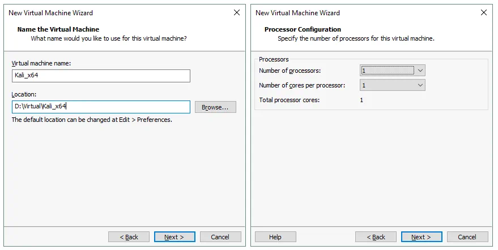Screen dimensions: 498x250
Task: Click the Total processor cores value
Action: pyautogui.click(x=362, y=100)
